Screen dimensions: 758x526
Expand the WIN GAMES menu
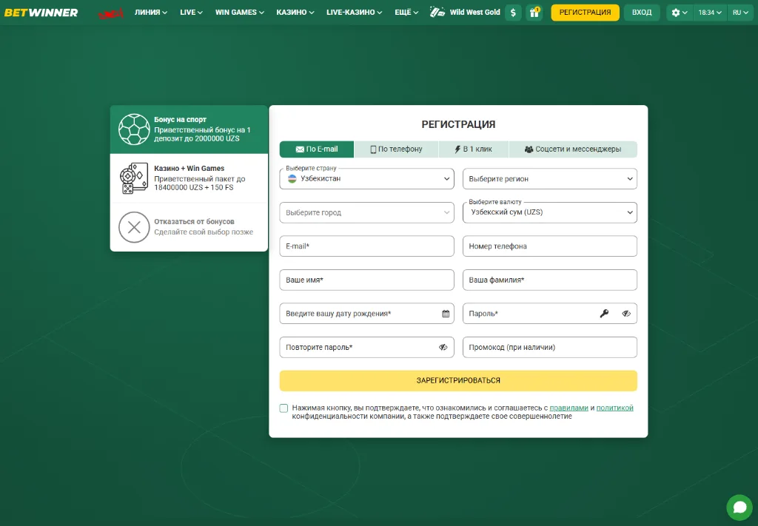(x=240, y=13)
